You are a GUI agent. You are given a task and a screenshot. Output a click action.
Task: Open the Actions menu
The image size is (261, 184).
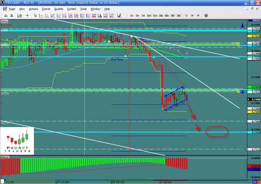(x=33, y=8)
